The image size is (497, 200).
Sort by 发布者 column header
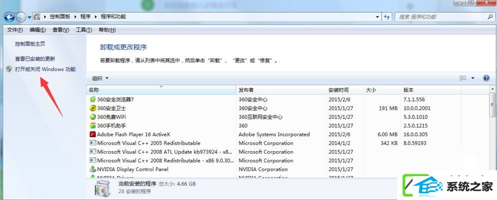(281, 90)
